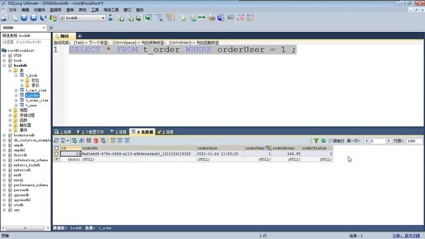Image resolution: width=425 pixels, height=239 pixels.
Task: Click the cancel changes icon after trash
Action: tap(104, 141)
